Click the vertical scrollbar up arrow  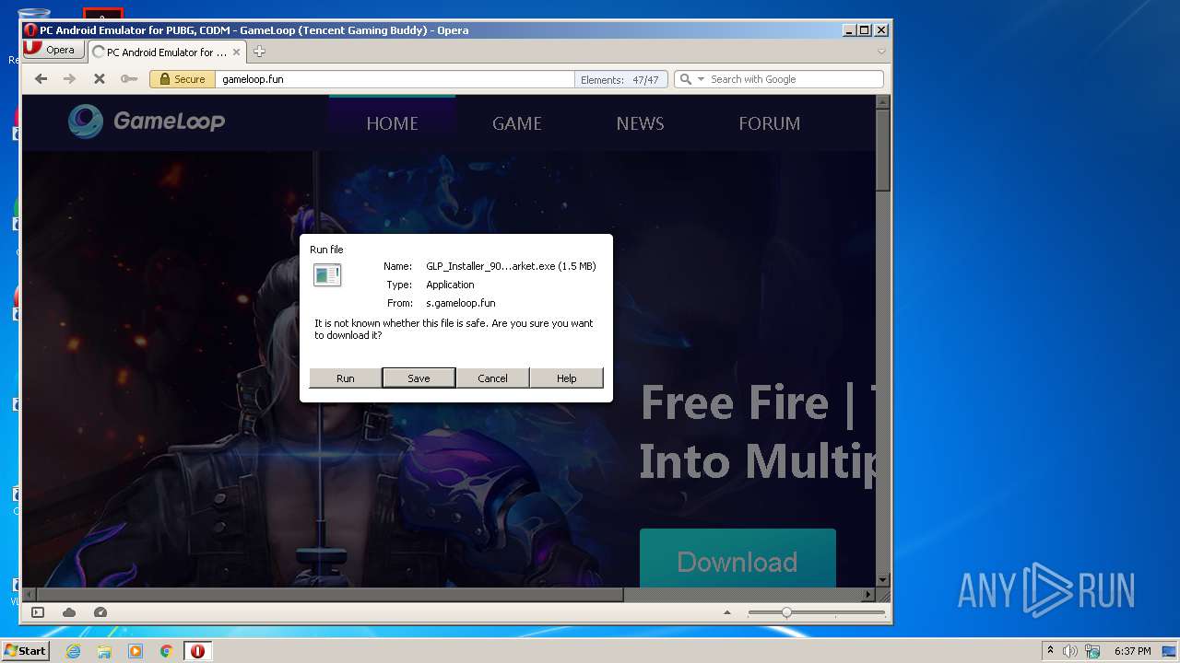[882, 102]
